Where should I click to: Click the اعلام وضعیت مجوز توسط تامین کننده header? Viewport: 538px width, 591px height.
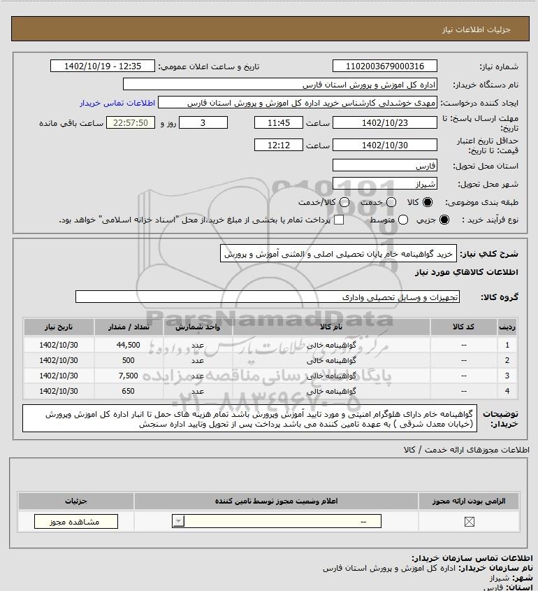coord(277,501)
